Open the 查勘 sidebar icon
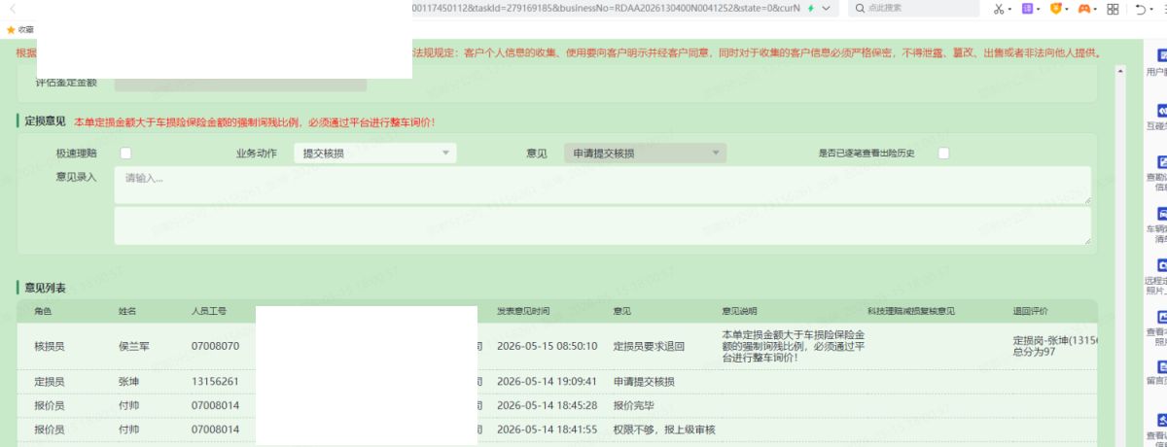The height and width of the screenshot is (447, 1167). (x=1160, y=162)
